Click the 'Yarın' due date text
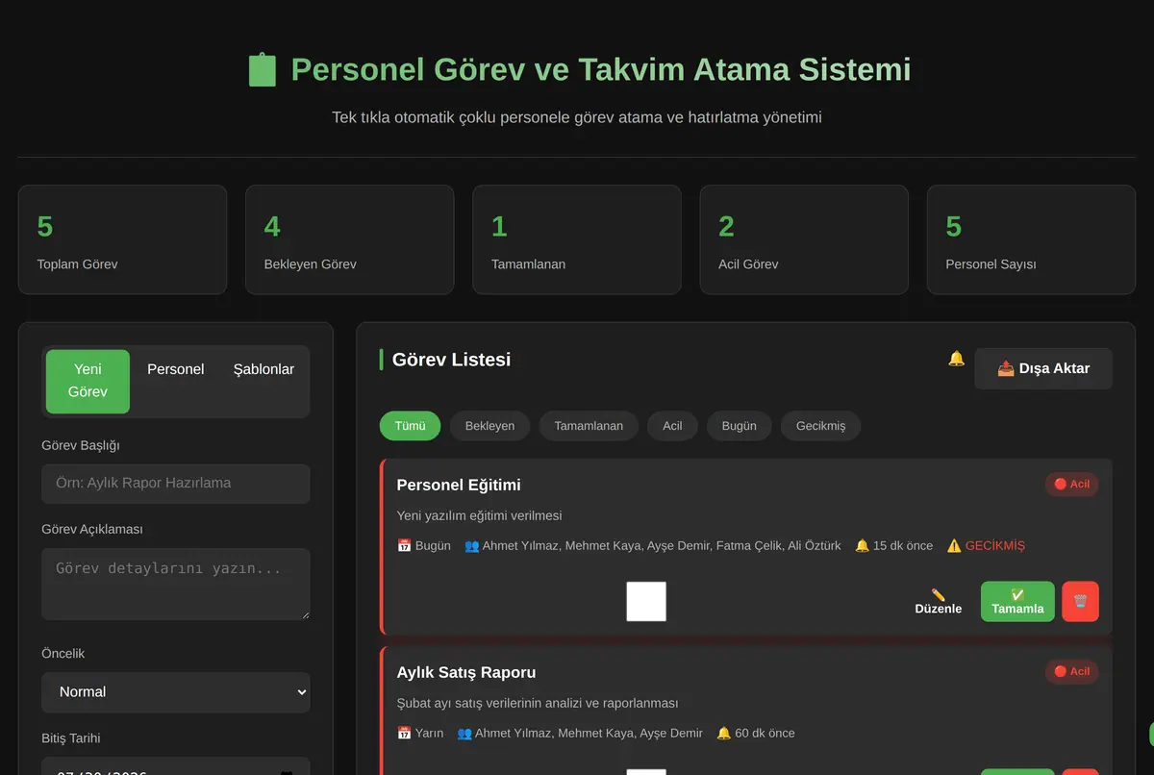Image resolution: width=1154 pixels, height=775 pixels. [429, 733]
